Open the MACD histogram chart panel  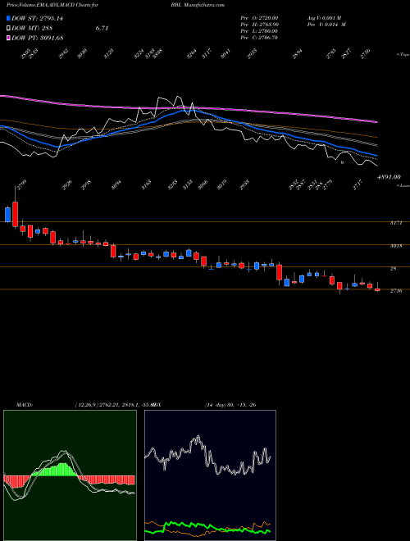[x=70, y=475]
